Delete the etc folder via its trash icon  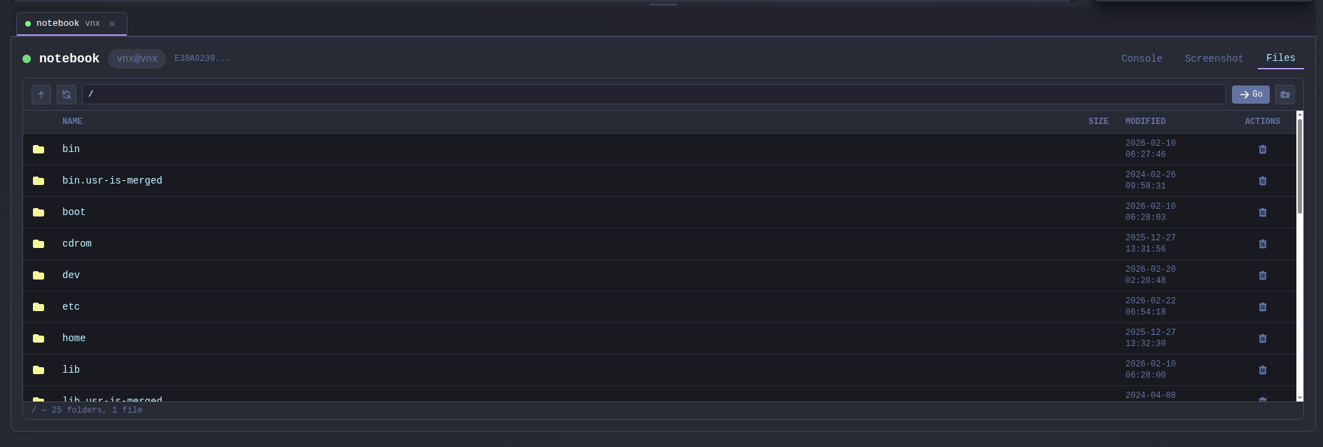[x=1262, y=307]
